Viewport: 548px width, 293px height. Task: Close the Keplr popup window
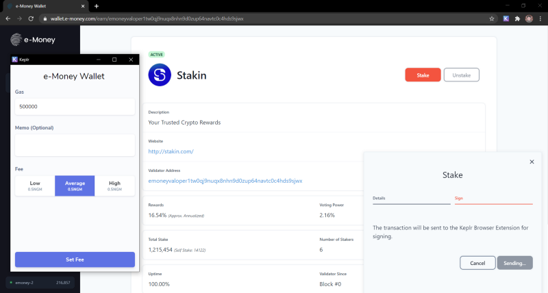[131, 60]
